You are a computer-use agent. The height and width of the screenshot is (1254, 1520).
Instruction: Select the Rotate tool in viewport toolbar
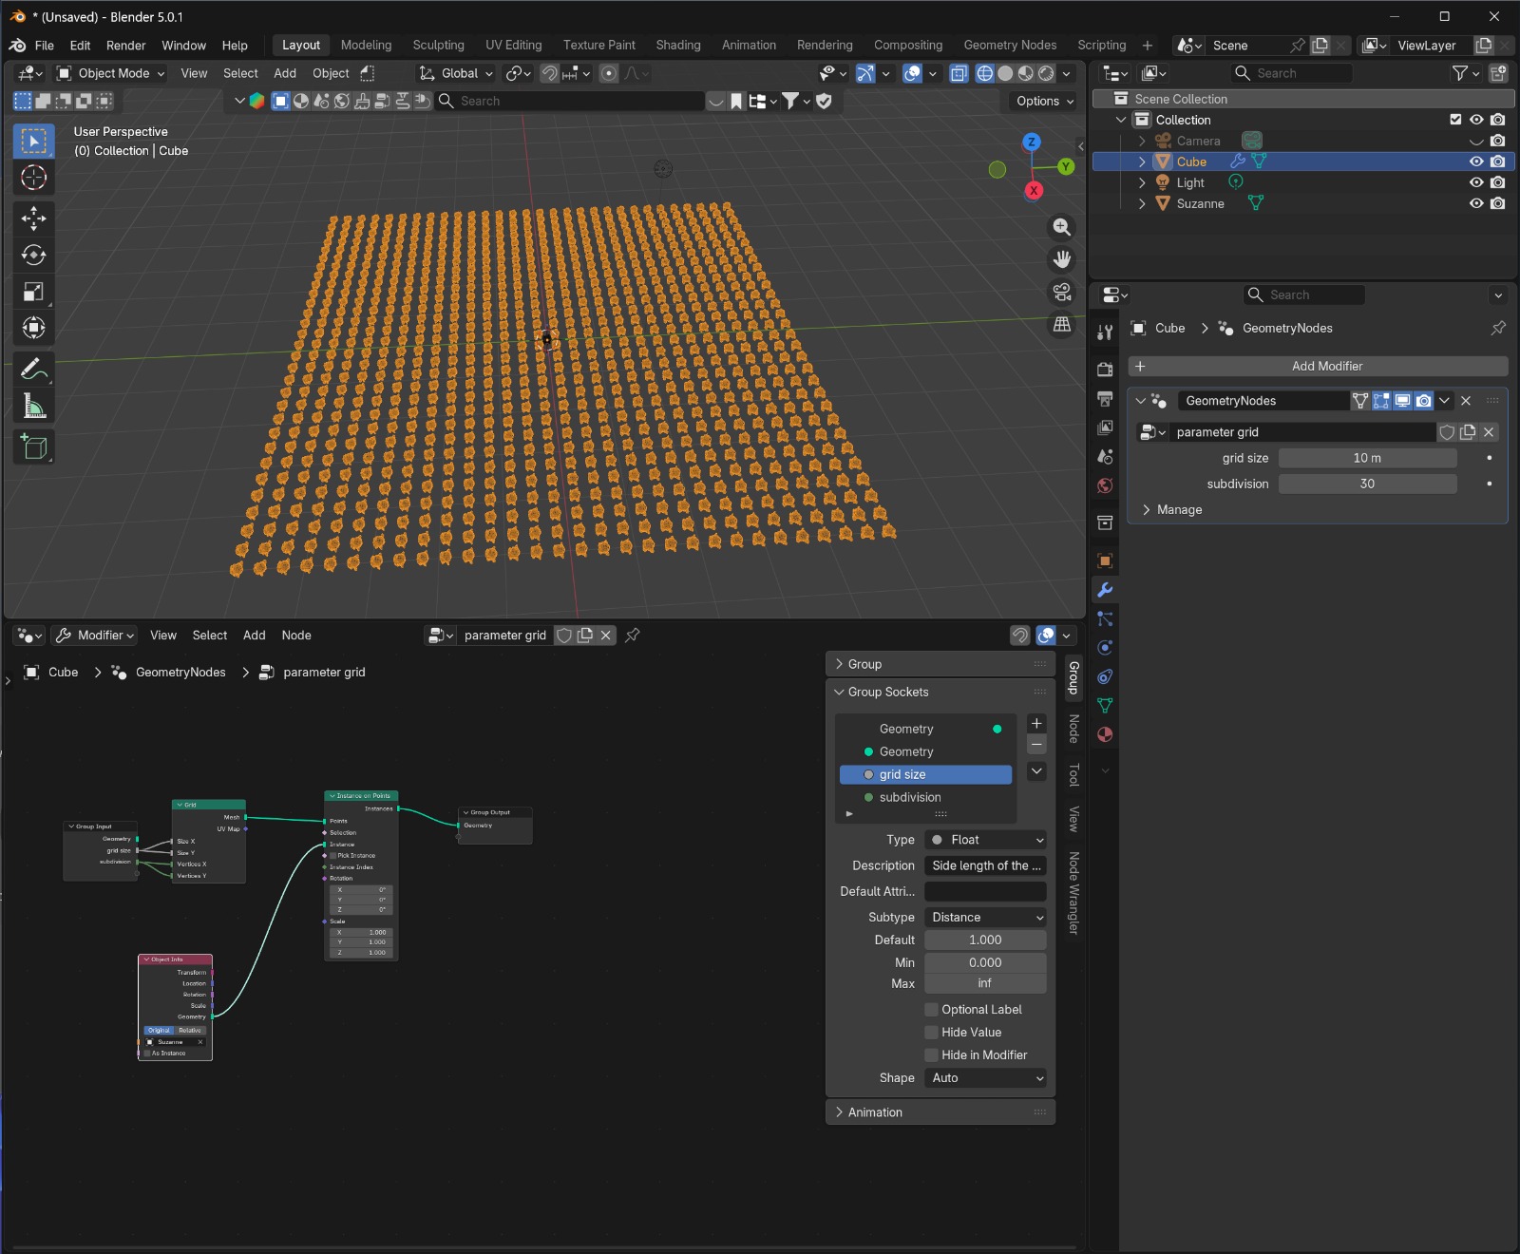(33, 255)
